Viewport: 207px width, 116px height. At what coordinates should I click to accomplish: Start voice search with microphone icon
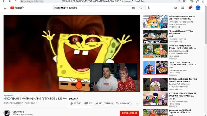(x=149, y=8)
